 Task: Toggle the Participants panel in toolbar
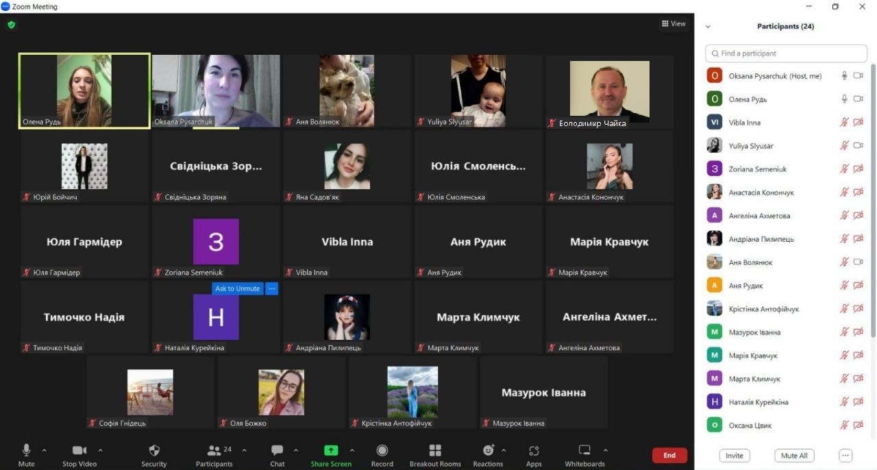click(x=214, y=454)
